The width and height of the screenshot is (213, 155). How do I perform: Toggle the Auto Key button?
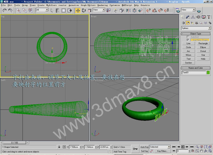(x=144, y=147)
